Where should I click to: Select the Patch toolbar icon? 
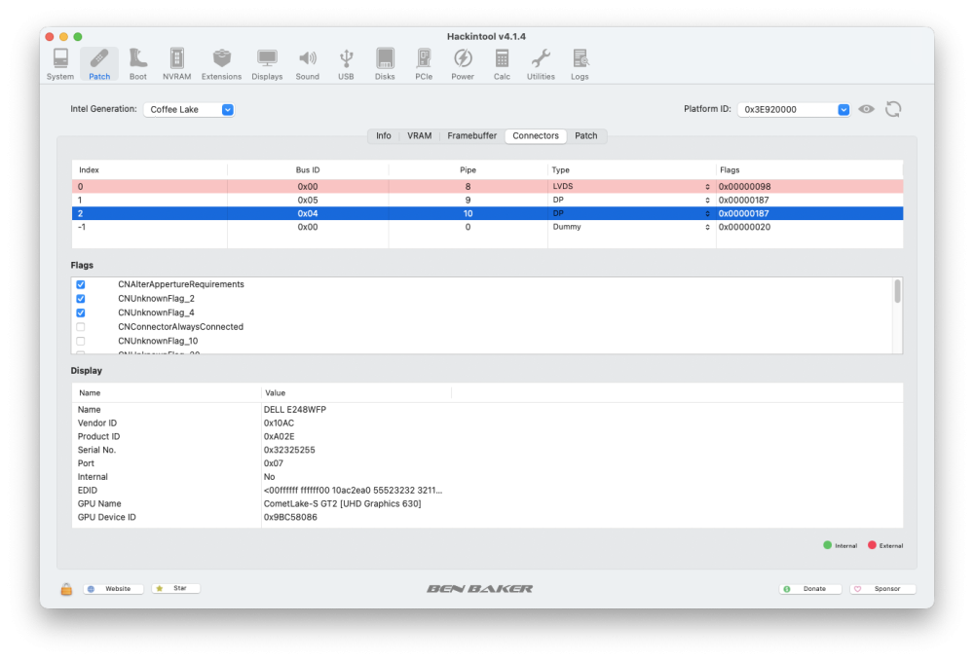click(99, 64)
